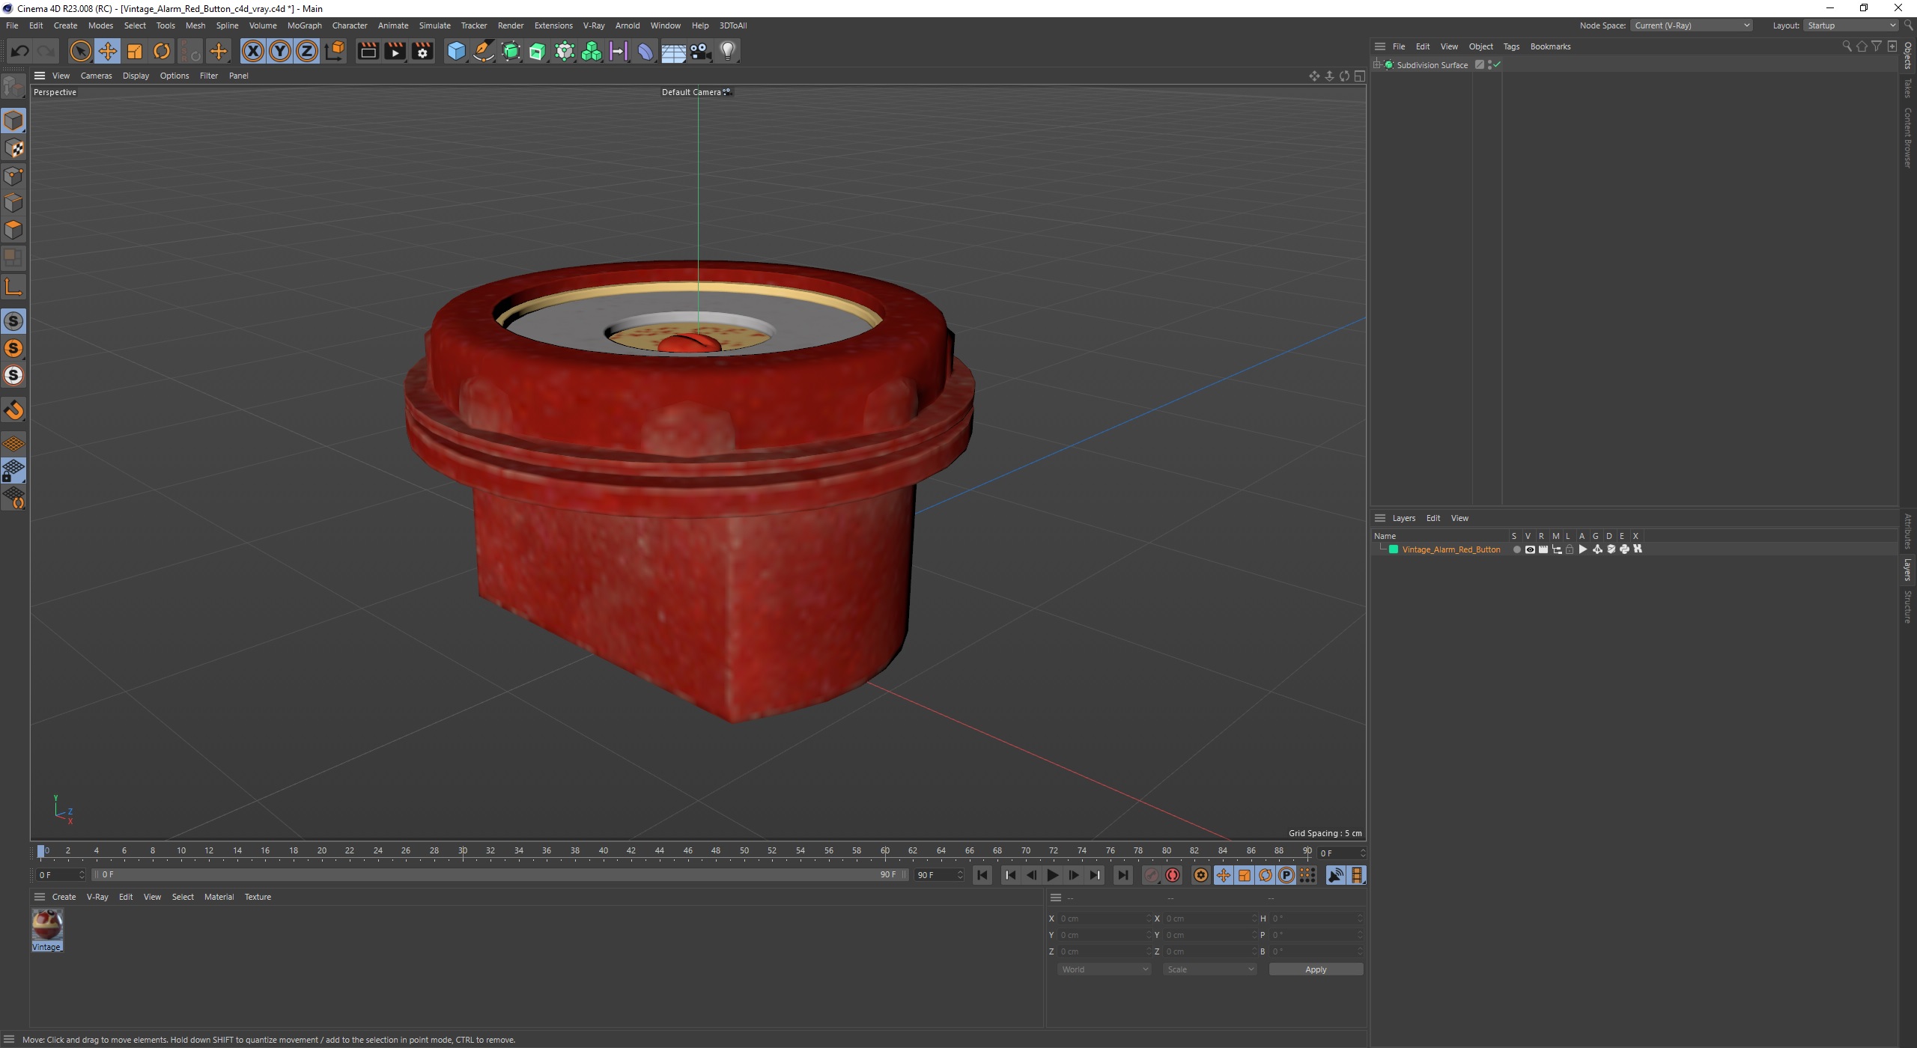Click the Play button in timeline
This screenshot has height=1048, width=1917.
[1052, 875]
